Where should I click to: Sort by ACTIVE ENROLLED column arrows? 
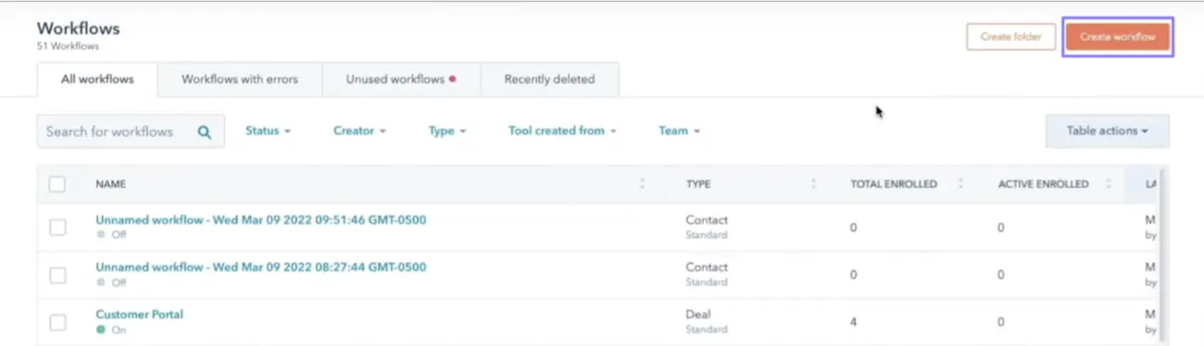1108,184
